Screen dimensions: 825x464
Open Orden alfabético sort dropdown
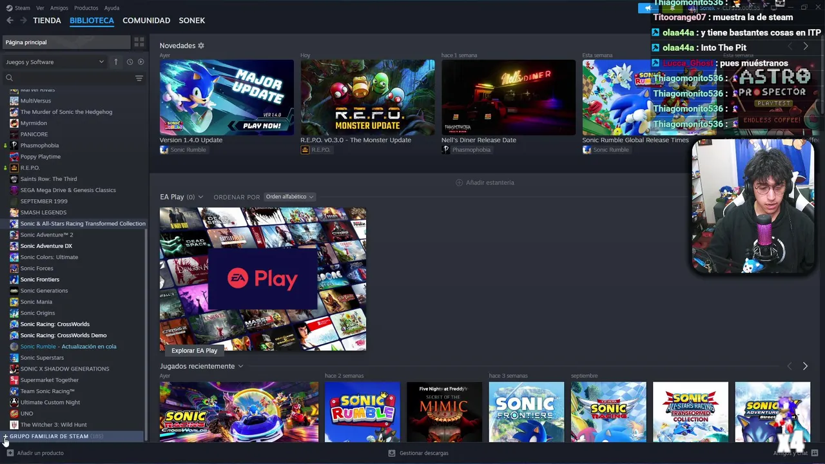[289, 197]
